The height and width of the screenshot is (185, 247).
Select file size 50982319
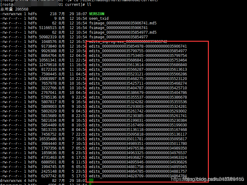pyautogui.click(x=48, y=37)
